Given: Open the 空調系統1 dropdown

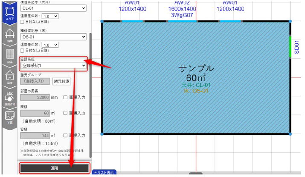Looking at the screenshot, I should (x=53, y=66).
